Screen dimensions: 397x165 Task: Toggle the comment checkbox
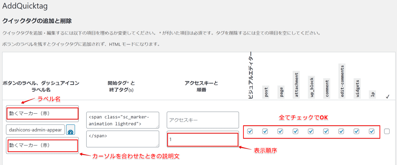(x=326, y=131)
